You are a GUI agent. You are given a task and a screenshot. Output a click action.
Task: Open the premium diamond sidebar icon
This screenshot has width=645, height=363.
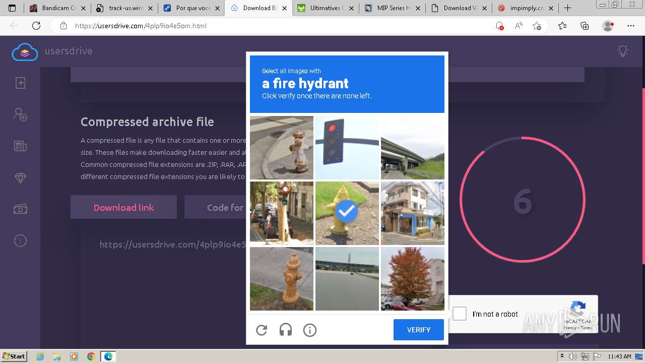click(x=20, y=178)
